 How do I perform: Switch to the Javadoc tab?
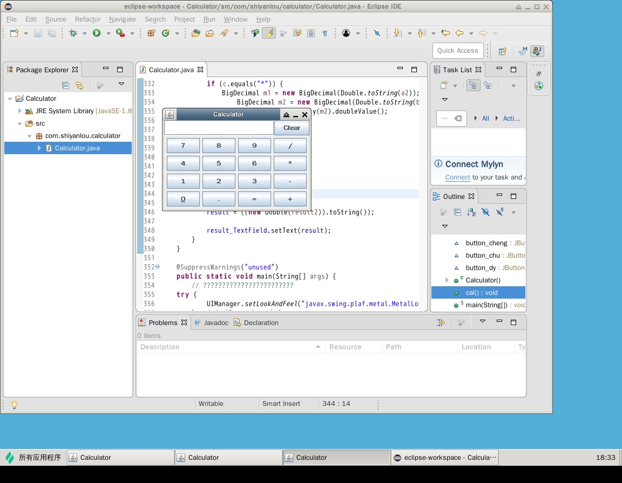click(x=215, y=323)
